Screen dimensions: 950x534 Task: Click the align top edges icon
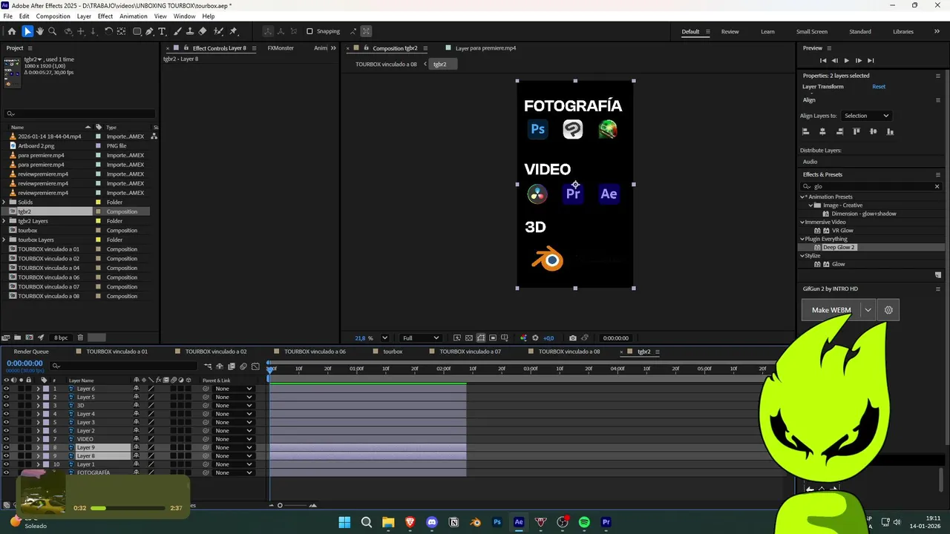pyautogui.click(x=856, y=131)
